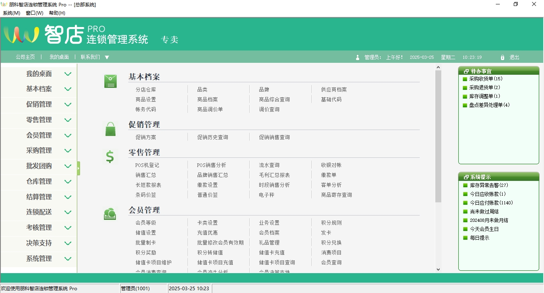544x293 pixels.
Task: Open 积分兑换 link
Action: click(331, 243)
